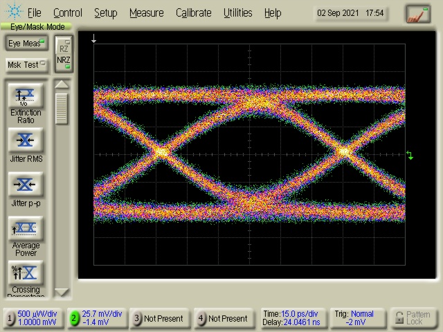Click channel 1 500 µV/div button

32,318
